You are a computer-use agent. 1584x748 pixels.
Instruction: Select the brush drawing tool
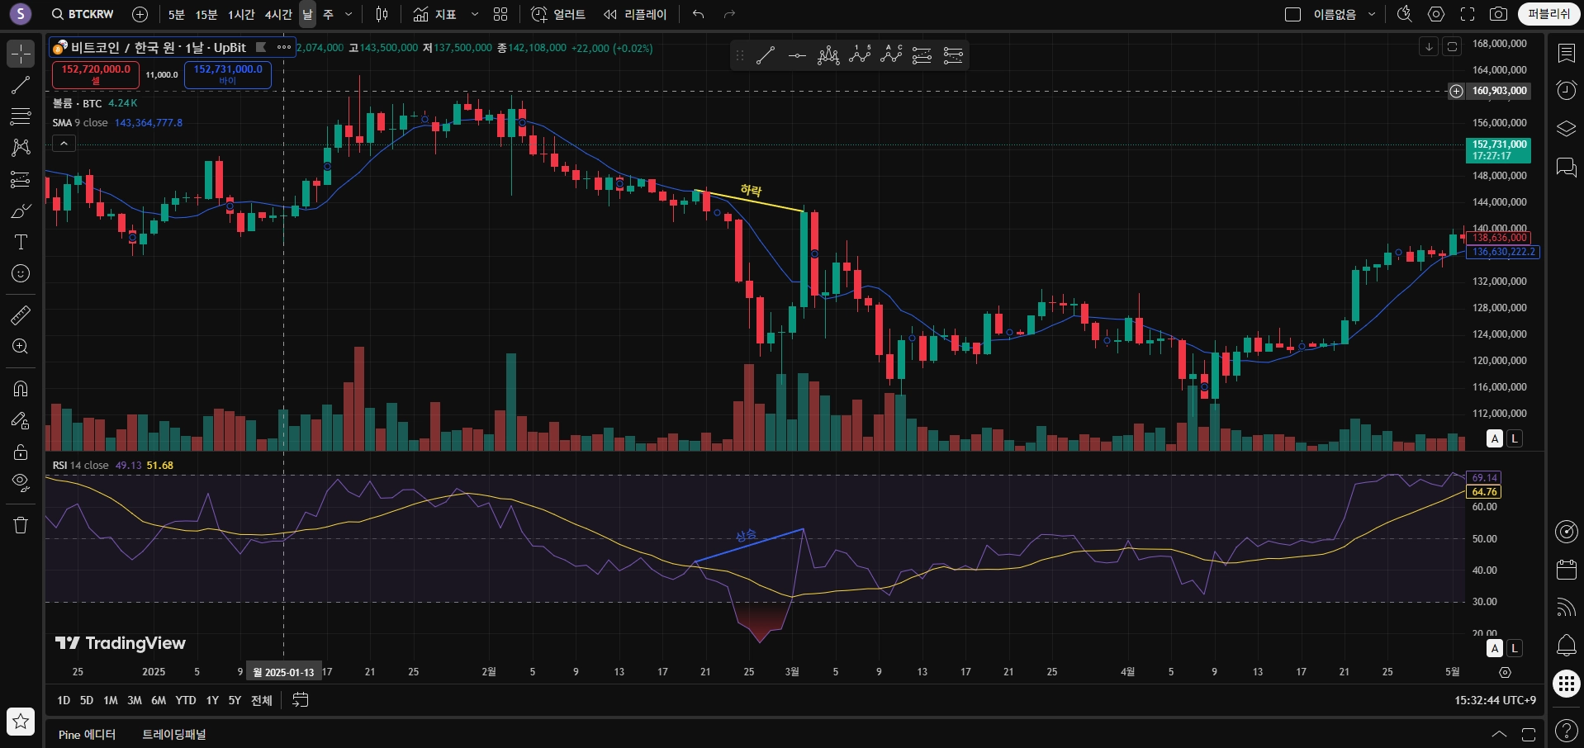coord(21,211)
